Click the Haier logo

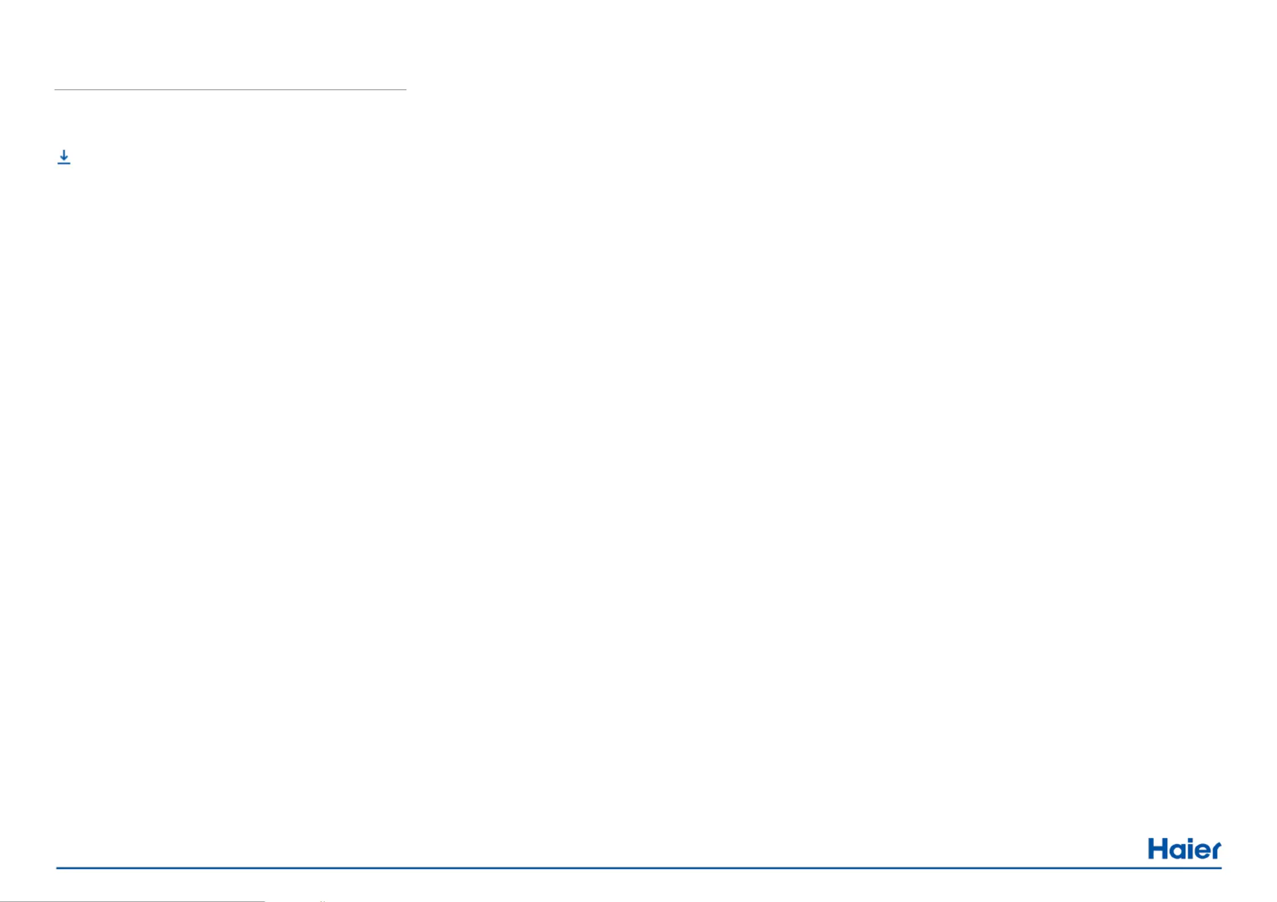click(x=1184, y=849)
